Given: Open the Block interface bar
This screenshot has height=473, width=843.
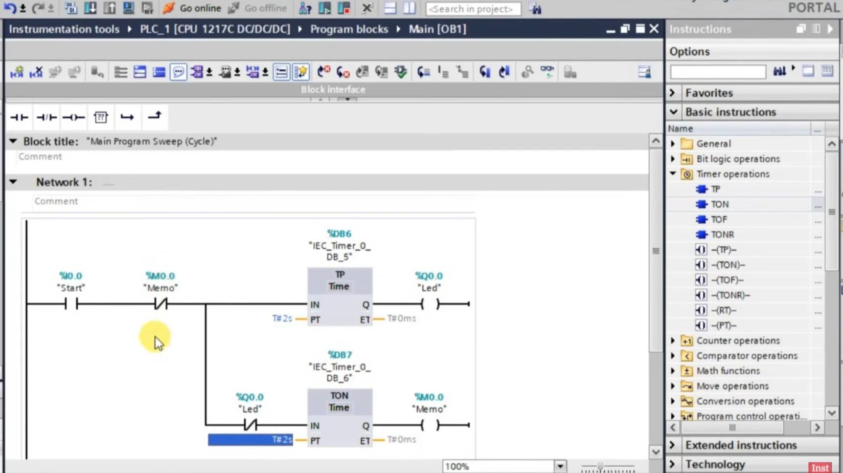Looking at the screenshot, I should pos(333,89).
